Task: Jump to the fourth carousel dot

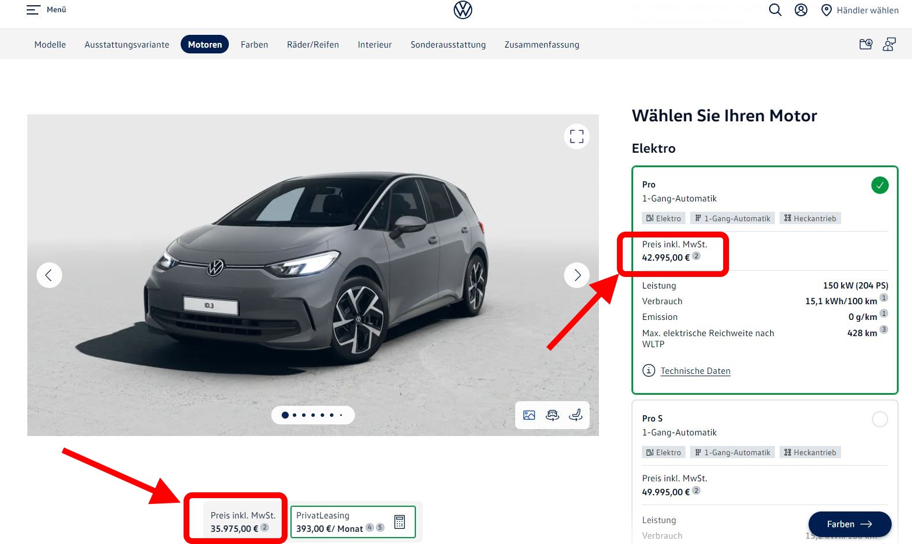Action: [313, 415]
